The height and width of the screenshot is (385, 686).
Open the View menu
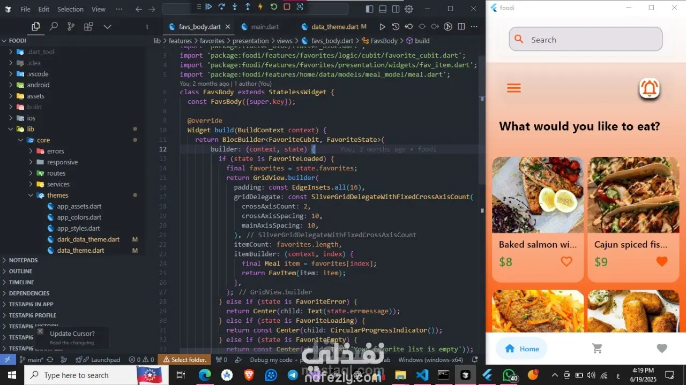pyautogui.click(x=99, y=9)
